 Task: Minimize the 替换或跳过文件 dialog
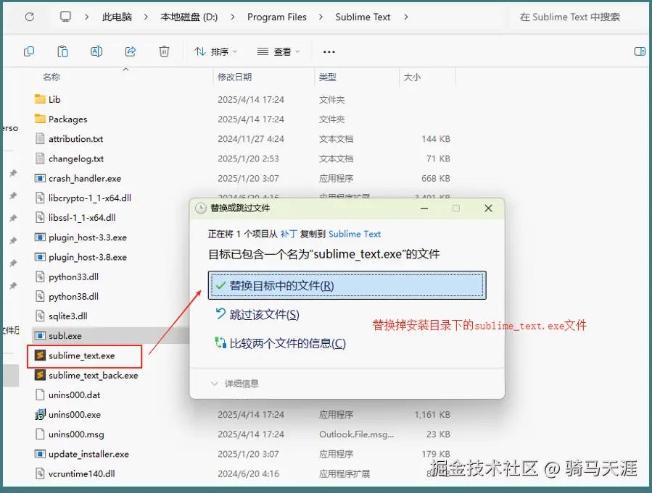click(424, 208)
